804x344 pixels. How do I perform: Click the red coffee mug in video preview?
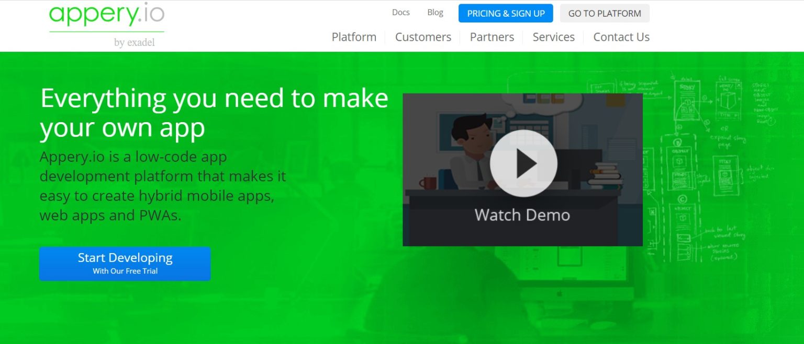427,182
